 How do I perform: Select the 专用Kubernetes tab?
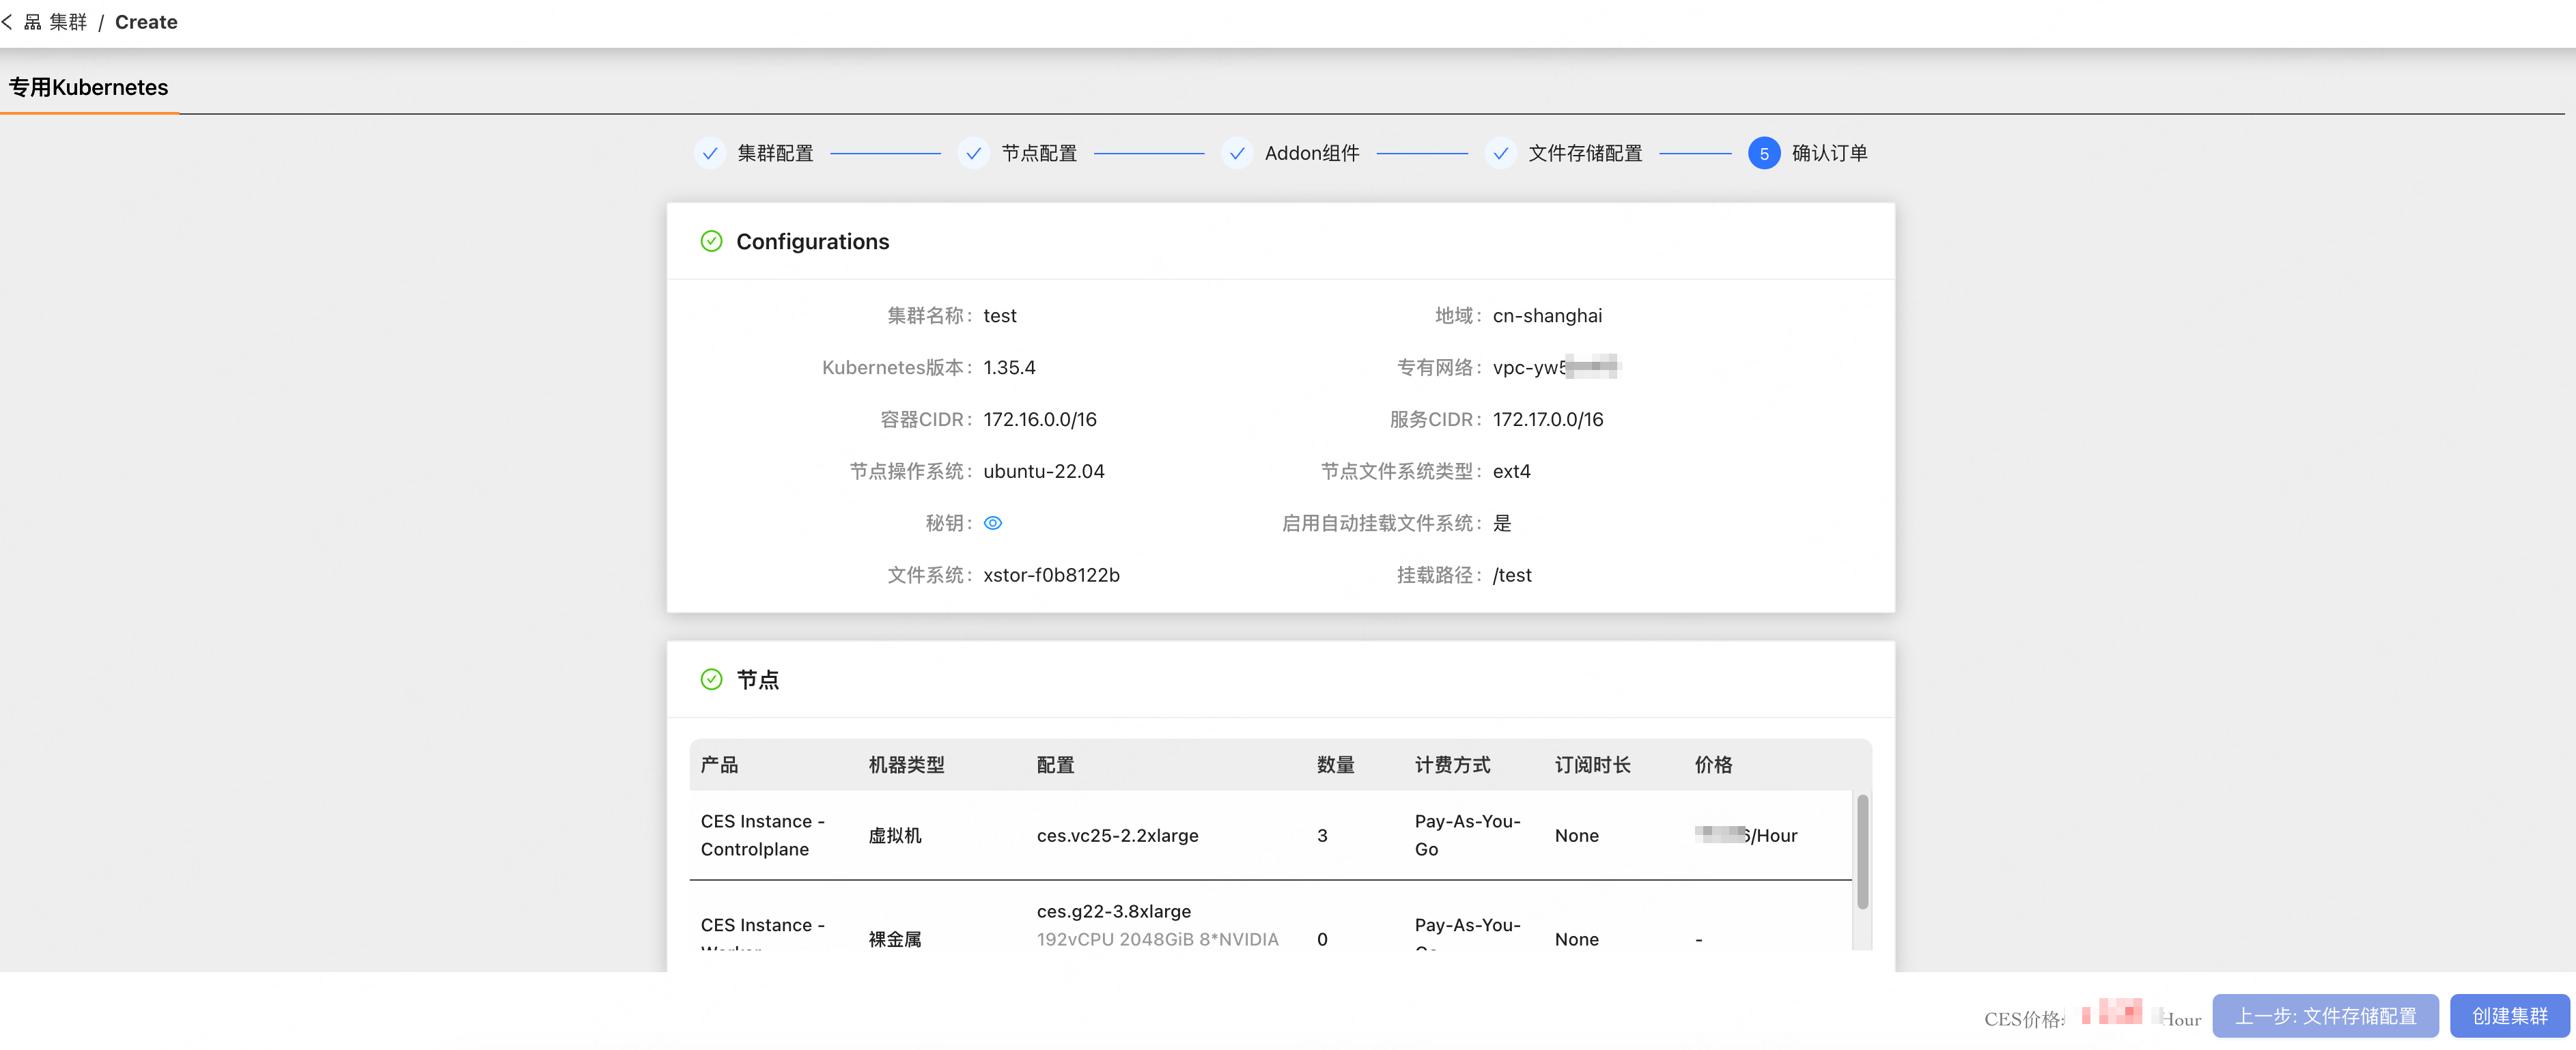(x=89, y=88)
